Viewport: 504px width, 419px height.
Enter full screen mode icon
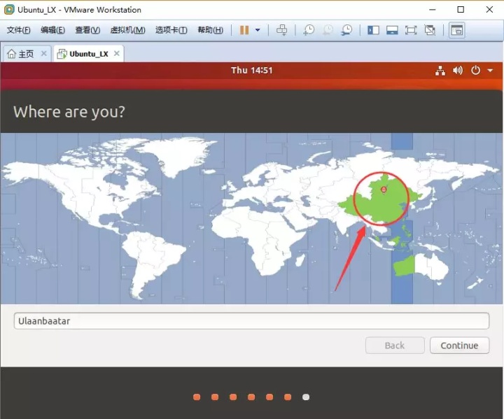[x=411, y=30]
